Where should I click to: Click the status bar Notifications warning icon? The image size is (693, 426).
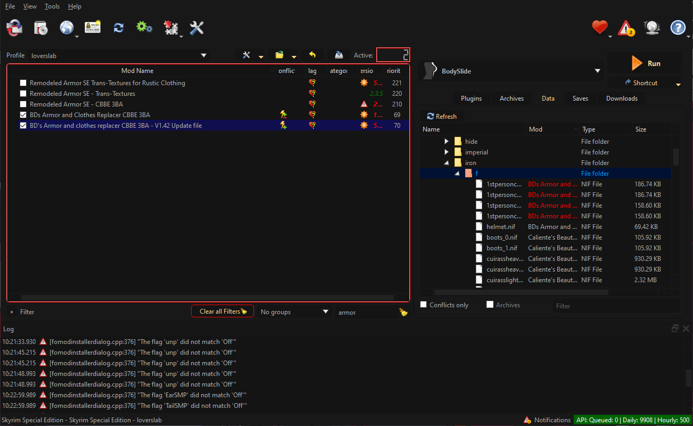point(527,420)
